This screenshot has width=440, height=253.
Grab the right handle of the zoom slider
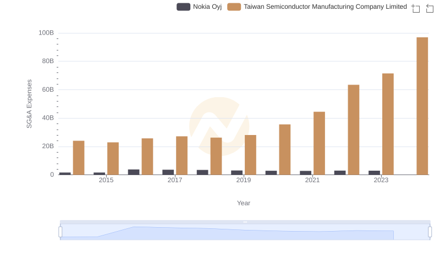click(x=430, y=232)
